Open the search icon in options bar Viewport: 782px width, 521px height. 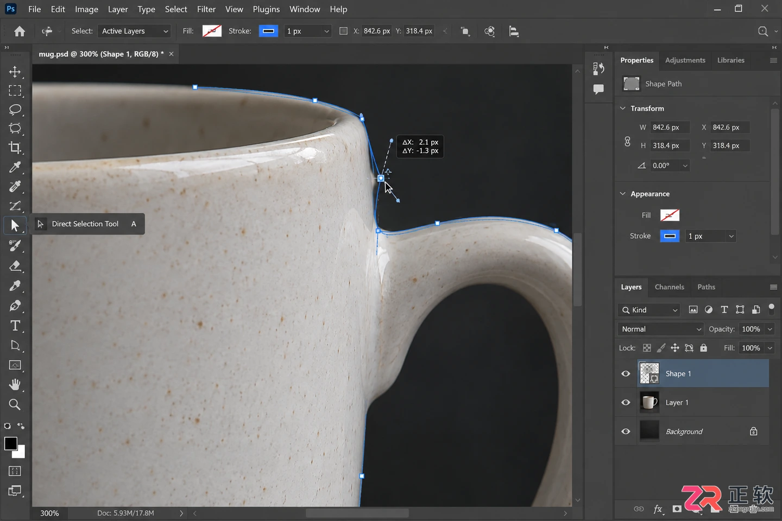pos(763,31)
